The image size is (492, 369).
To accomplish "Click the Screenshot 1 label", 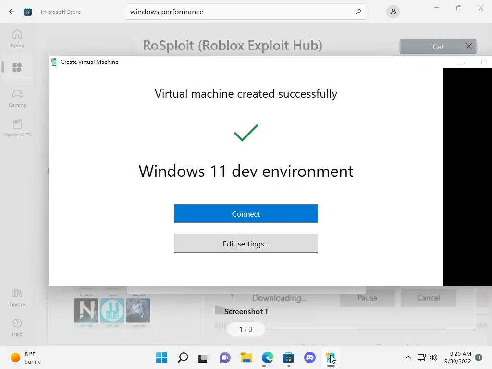I will [x=246, y=311].
